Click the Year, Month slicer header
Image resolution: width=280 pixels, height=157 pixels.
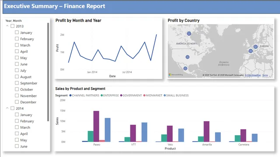click(x=14, y=20)
